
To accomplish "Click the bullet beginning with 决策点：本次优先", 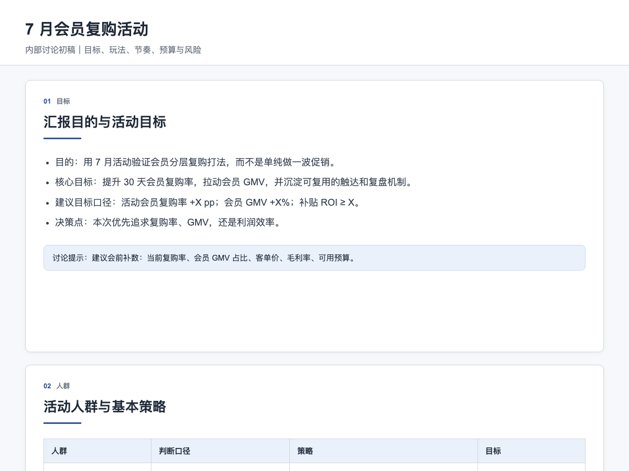I will [x=170, y=222].
